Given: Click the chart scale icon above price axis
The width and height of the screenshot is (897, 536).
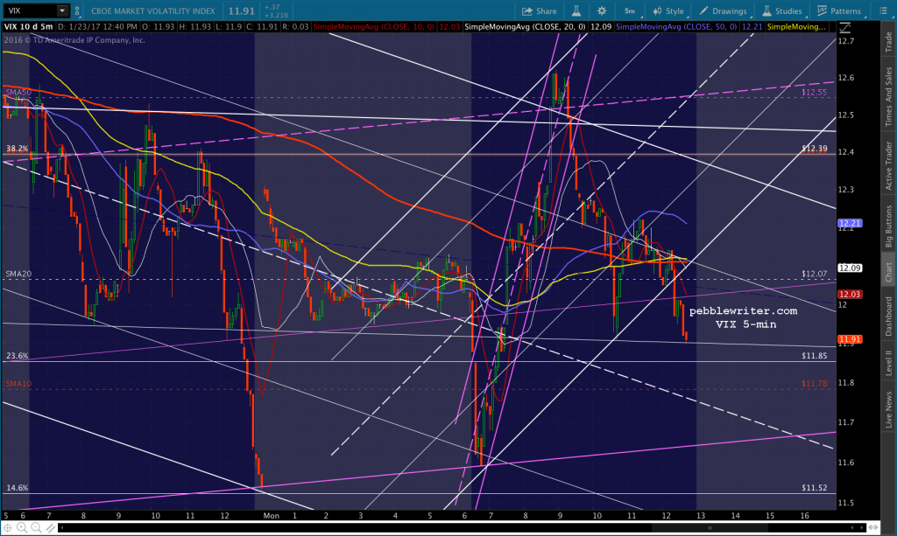Looking at the screenshot, I should tap(845, 27).
